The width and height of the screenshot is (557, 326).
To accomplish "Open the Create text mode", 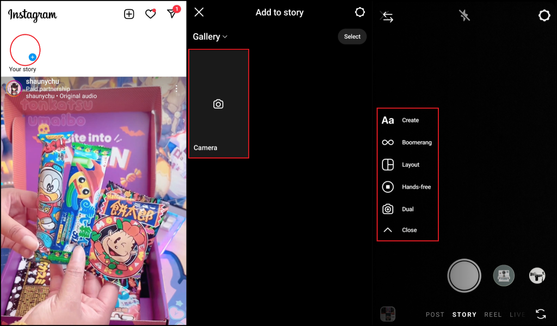I will click(388, 120).
